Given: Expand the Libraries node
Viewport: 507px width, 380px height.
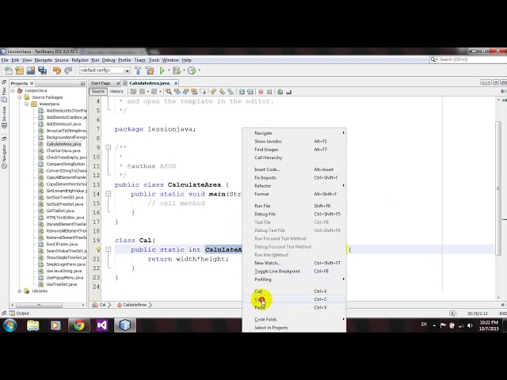Looking at the screenshot, I should tap(19, 291).
